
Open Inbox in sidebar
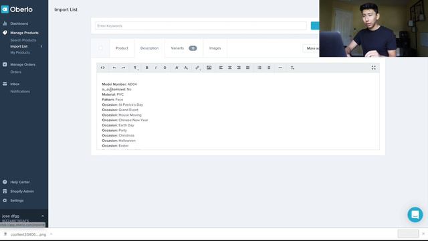[x=15, y=84]
